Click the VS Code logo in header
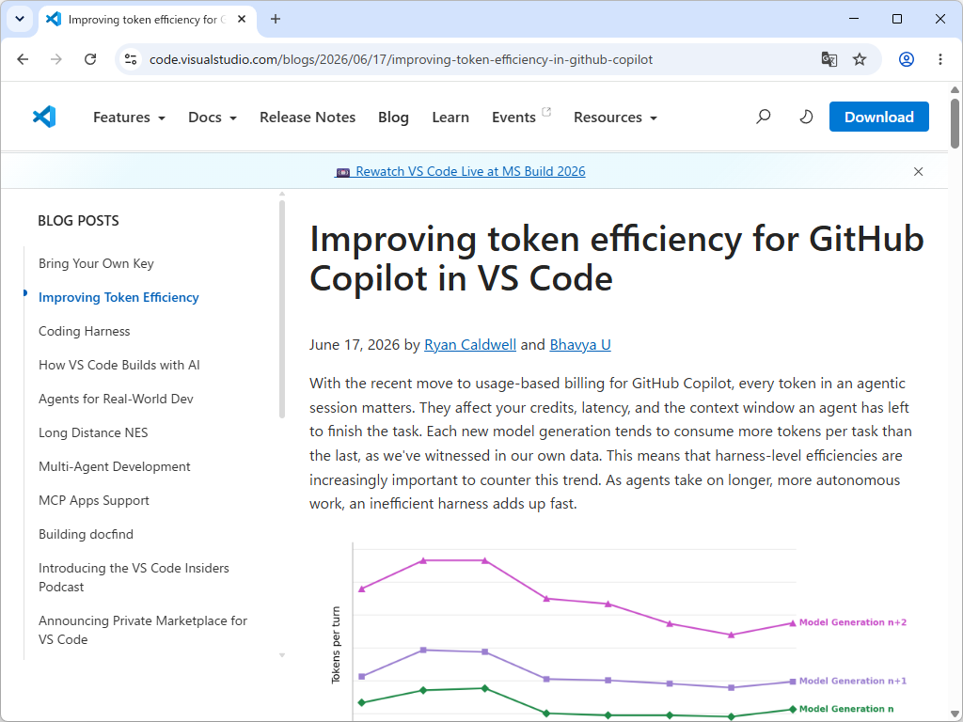The image size is (963, 722). click(x=44, y=117)
